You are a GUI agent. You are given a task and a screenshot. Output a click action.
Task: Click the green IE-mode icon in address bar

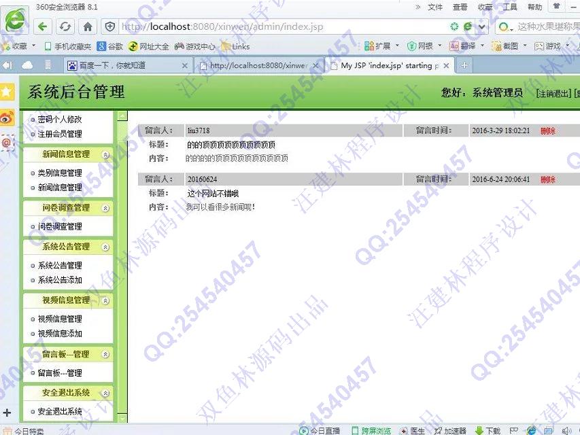468,27
